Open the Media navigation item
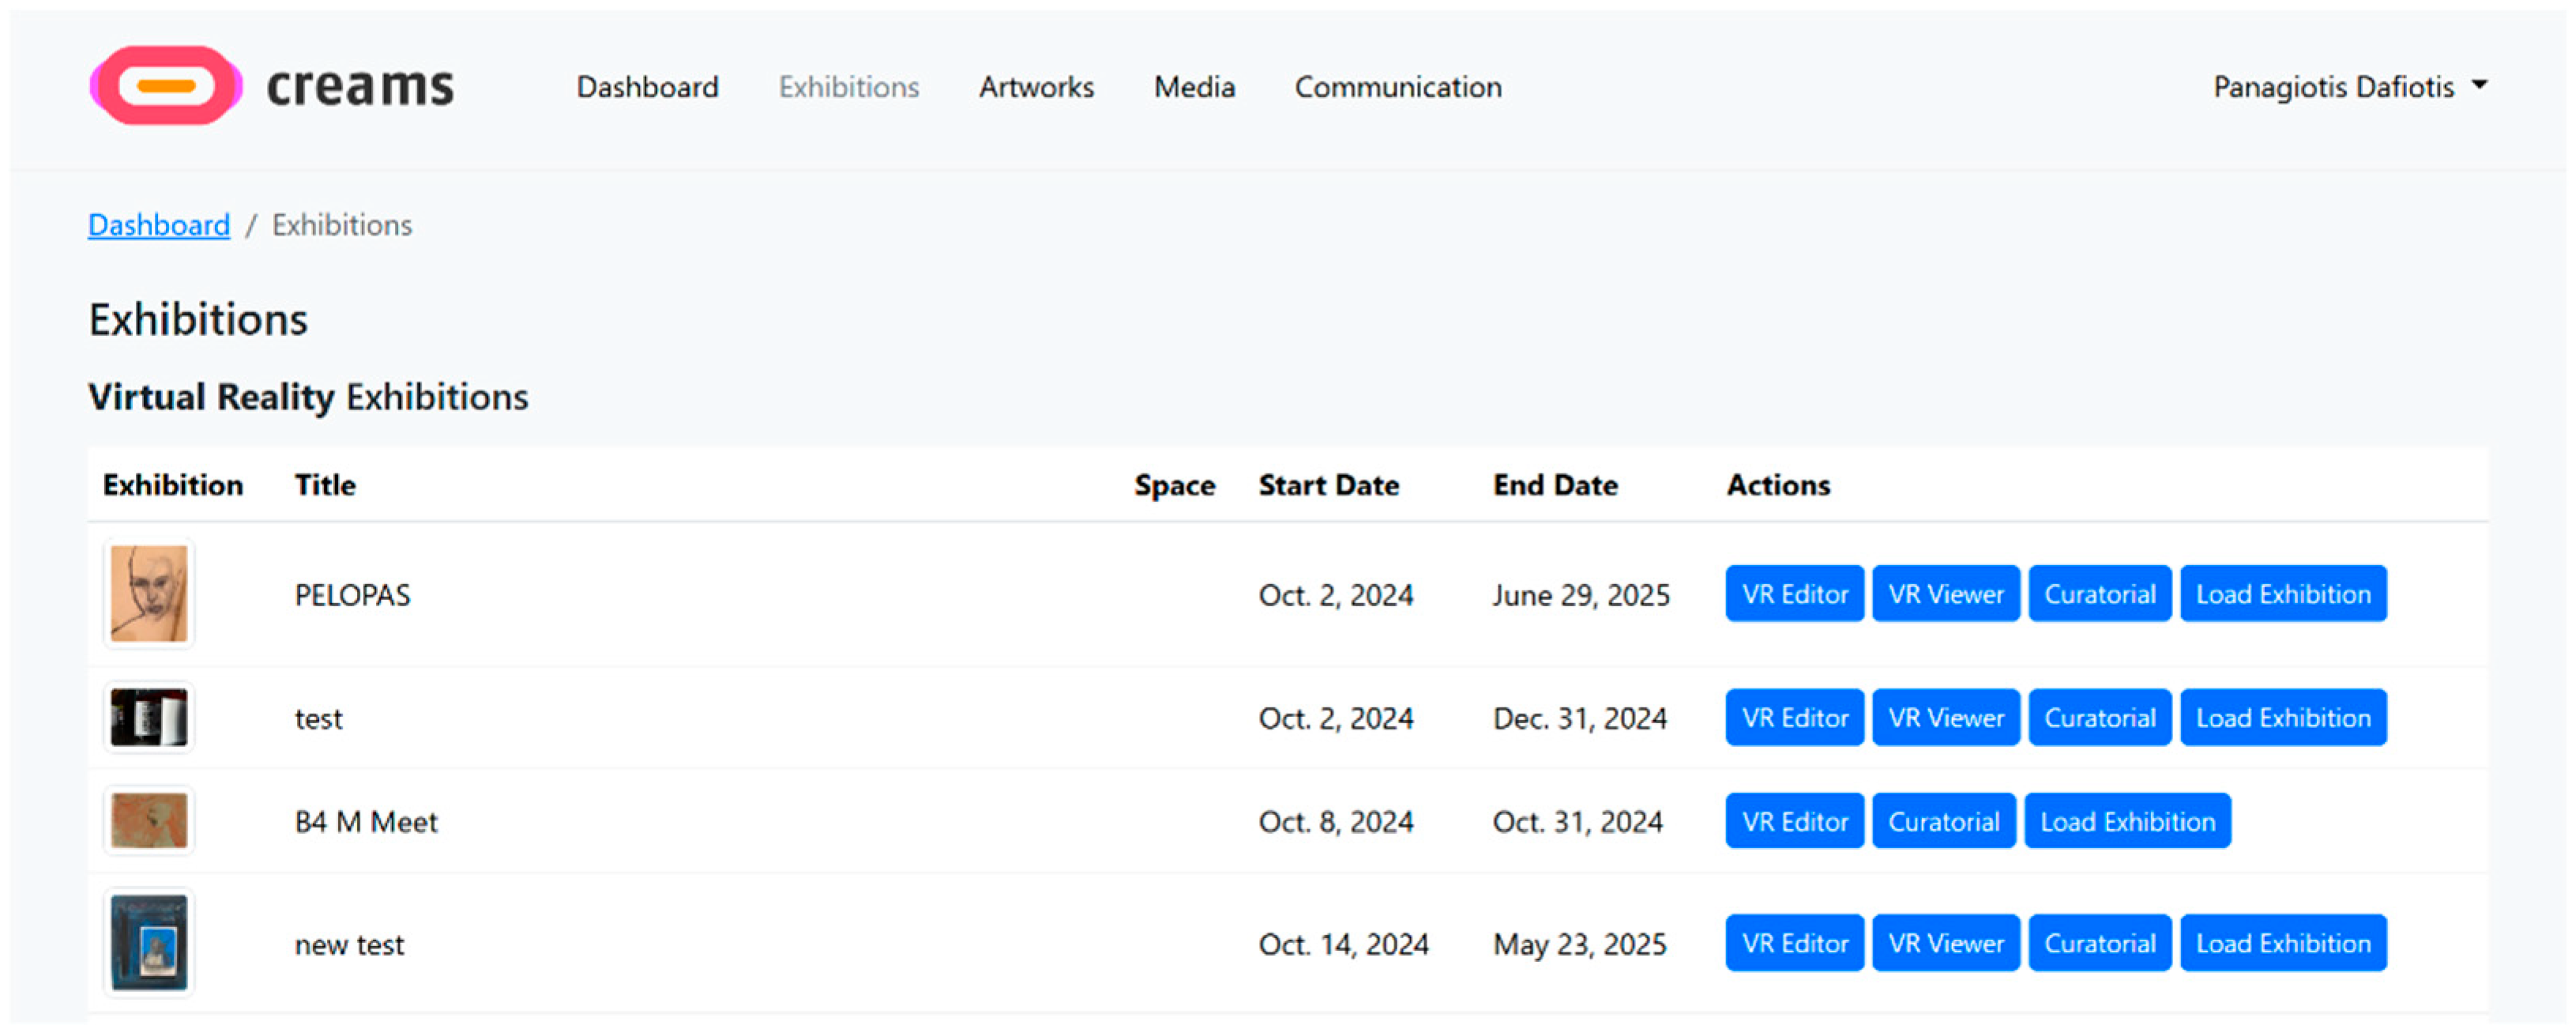The width and height of the screenshot is (2576, 1033). pyautogui.click(x=1194, y=87)
